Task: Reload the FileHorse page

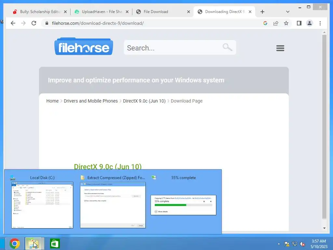Action: tap(34, 23)
